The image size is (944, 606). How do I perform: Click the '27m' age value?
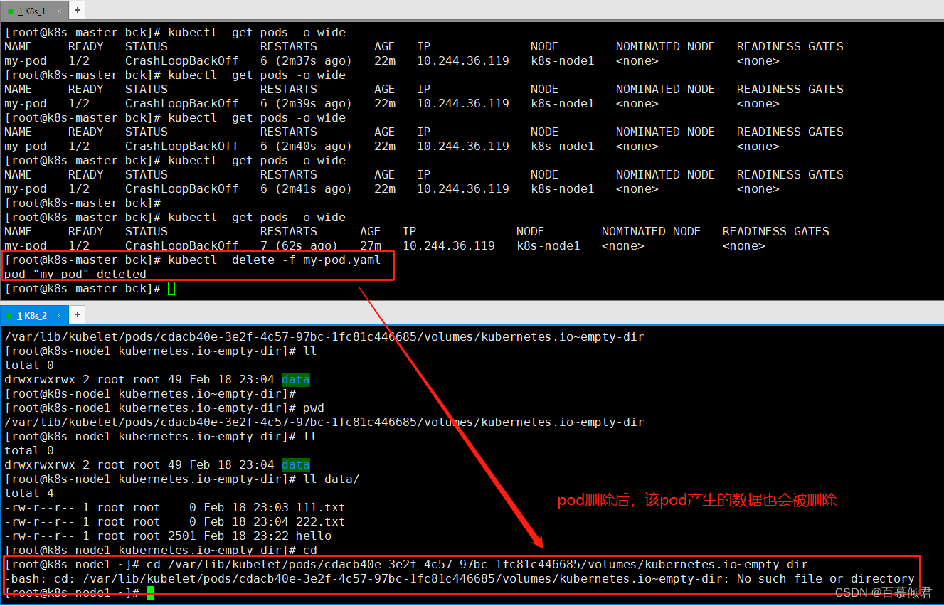click(x=371, y=246)
